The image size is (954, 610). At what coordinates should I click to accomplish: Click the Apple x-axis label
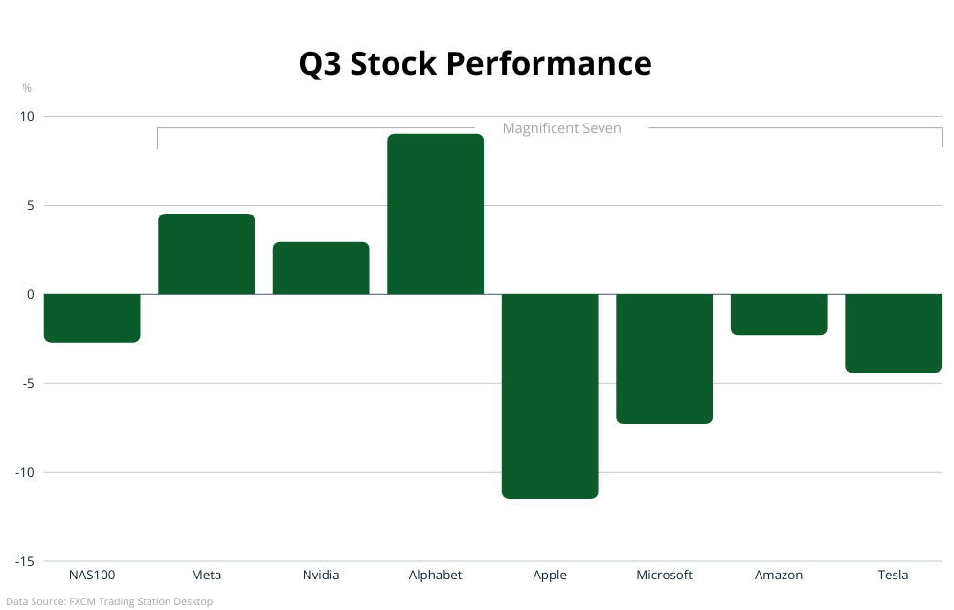(550, 575)
